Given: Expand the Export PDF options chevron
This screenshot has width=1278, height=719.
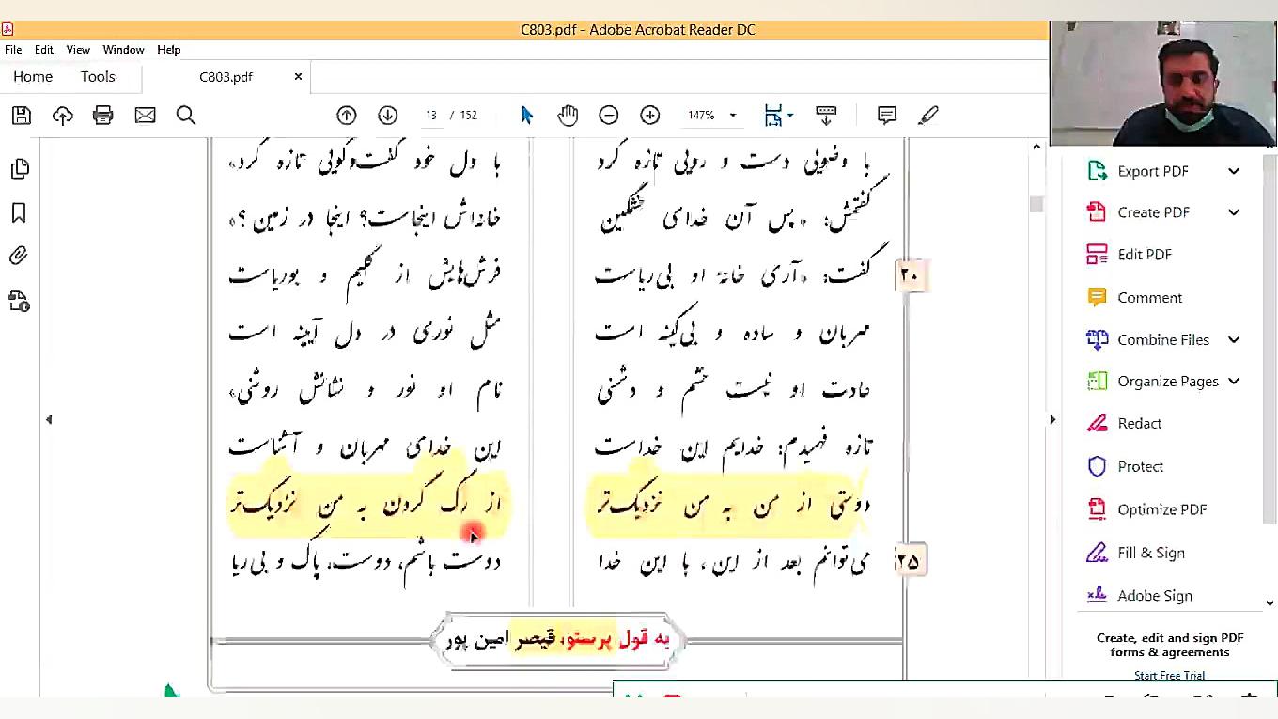Looking at the screenshot, I should click(1234, 170).
